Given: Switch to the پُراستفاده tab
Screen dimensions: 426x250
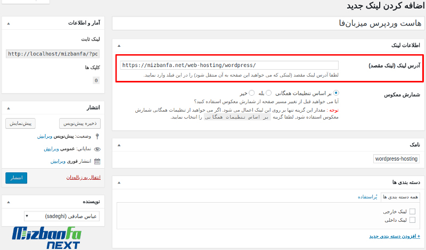Looking at the screenshot, I should click(367, 197).
